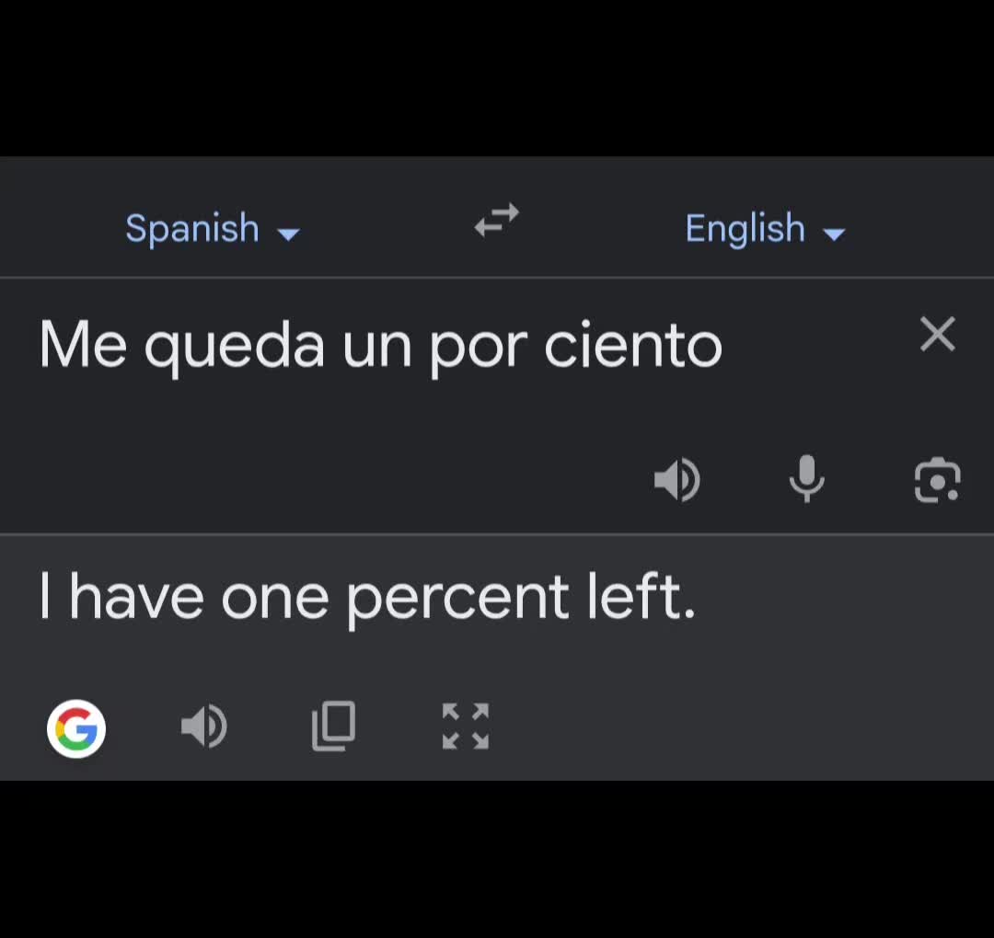The height and width of the screenshot is (938, 994).
Task: Open the Spanish source language dropdown
Action: point(213,228)
